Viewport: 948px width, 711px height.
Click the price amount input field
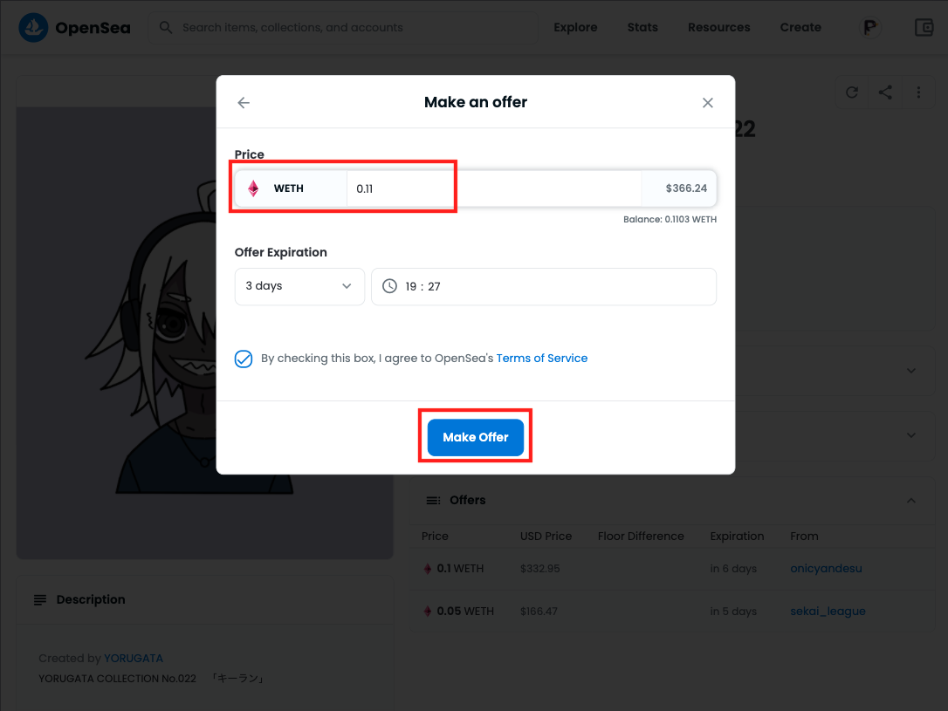[493, 188]
